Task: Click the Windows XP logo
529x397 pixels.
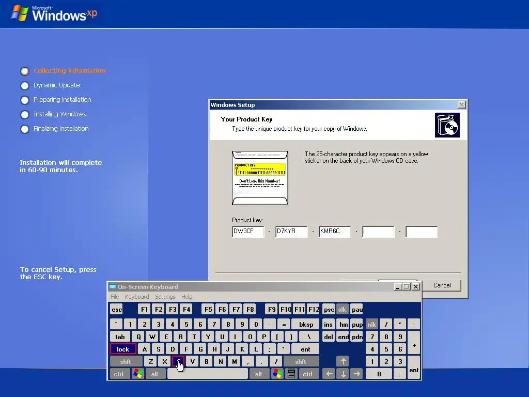Action: click(x=54, y=13)
